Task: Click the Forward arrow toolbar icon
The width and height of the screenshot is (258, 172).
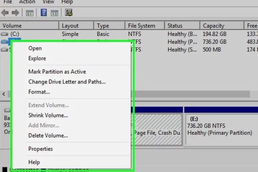Action: 15,13
